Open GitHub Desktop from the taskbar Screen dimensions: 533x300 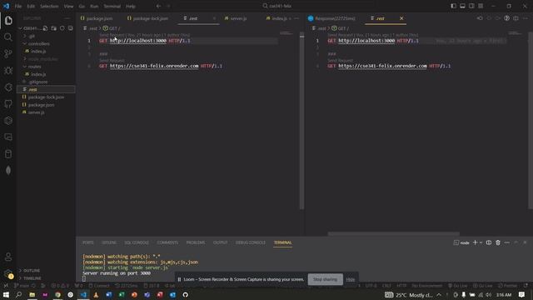click(185, 294)
